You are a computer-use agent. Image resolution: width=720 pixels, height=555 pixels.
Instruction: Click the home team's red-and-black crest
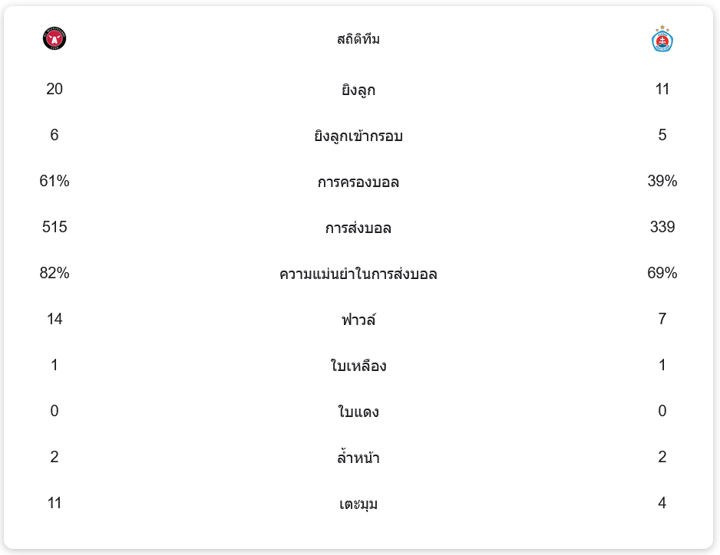54,39
